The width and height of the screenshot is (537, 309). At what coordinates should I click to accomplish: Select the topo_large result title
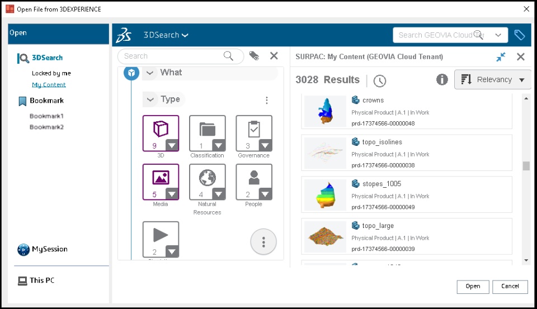pos(378,226)
